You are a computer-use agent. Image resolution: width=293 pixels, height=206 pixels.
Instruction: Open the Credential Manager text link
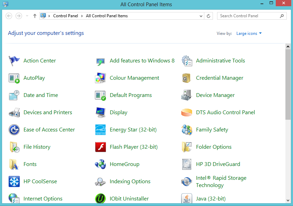coord(219,78)
